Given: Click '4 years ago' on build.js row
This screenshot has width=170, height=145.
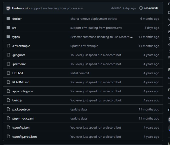Looking at the screenshot, I should click(x=151, y=100).
